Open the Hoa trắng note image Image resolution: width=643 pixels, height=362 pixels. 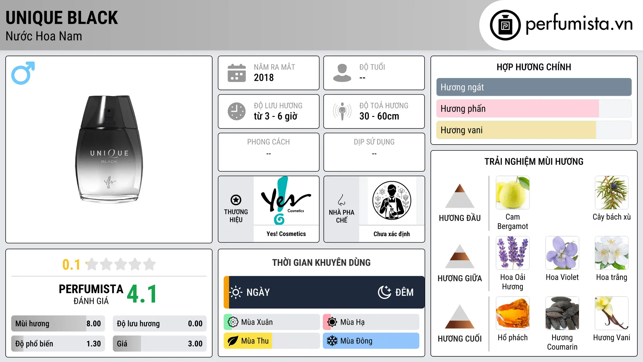[612, 253]
